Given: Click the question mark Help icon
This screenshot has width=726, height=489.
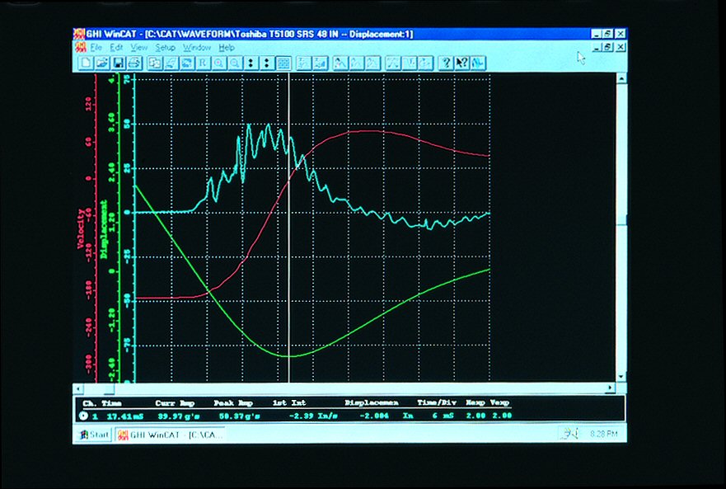Looking at the screenshot, I should tap(446, 63).
